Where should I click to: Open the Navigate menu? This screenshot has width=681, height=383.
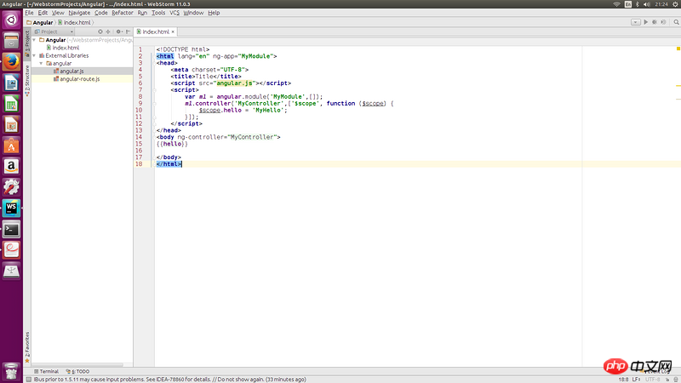[x=79, y=13]
